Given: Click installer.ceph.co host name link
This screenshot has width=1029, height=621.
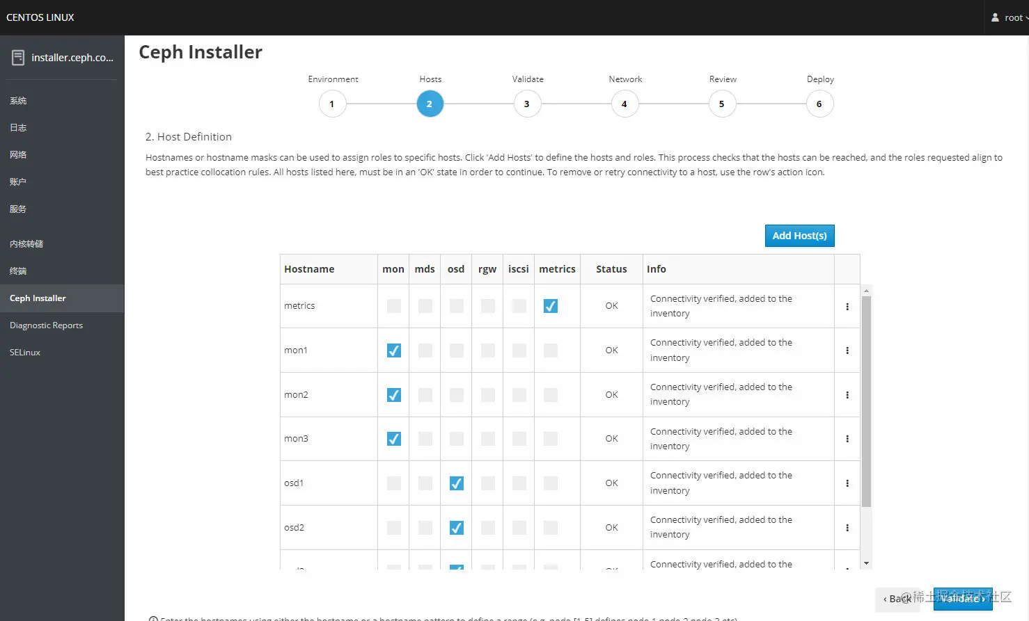Looking at the screenshot, I should tap(72, 58).
